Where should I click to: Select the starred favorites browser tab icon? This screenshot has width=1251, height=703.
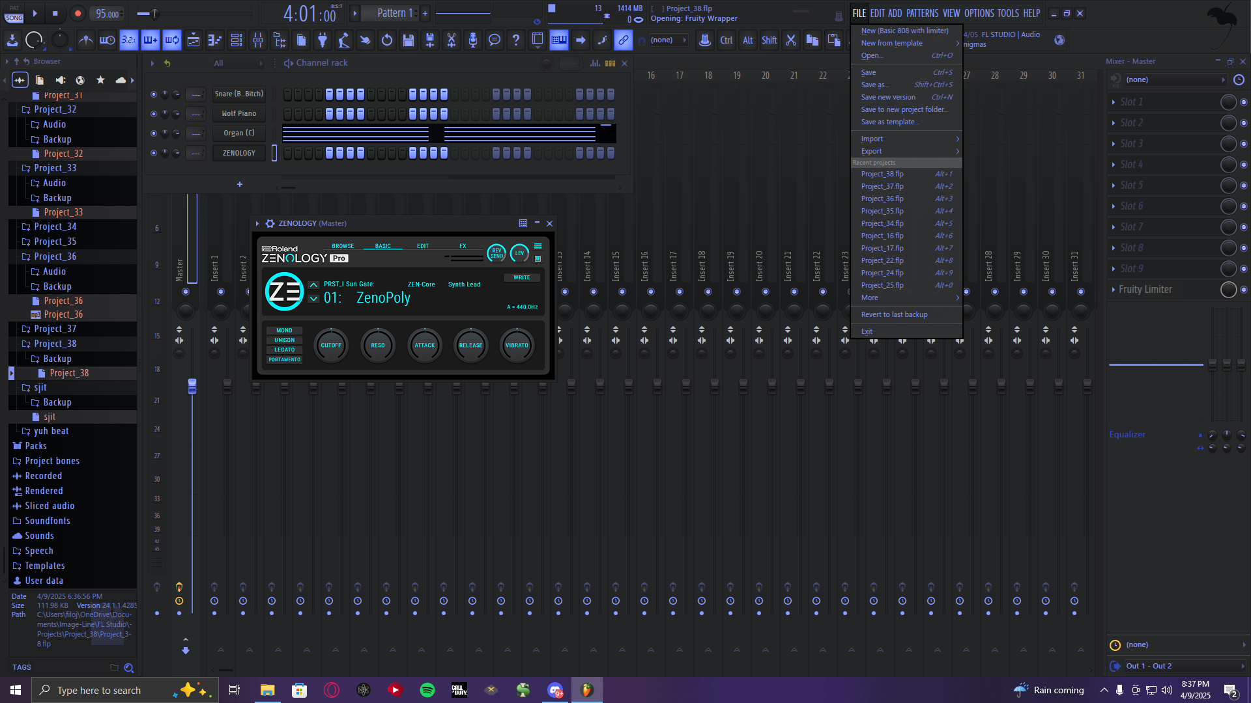pyautogui.click(x=100, y=80)
